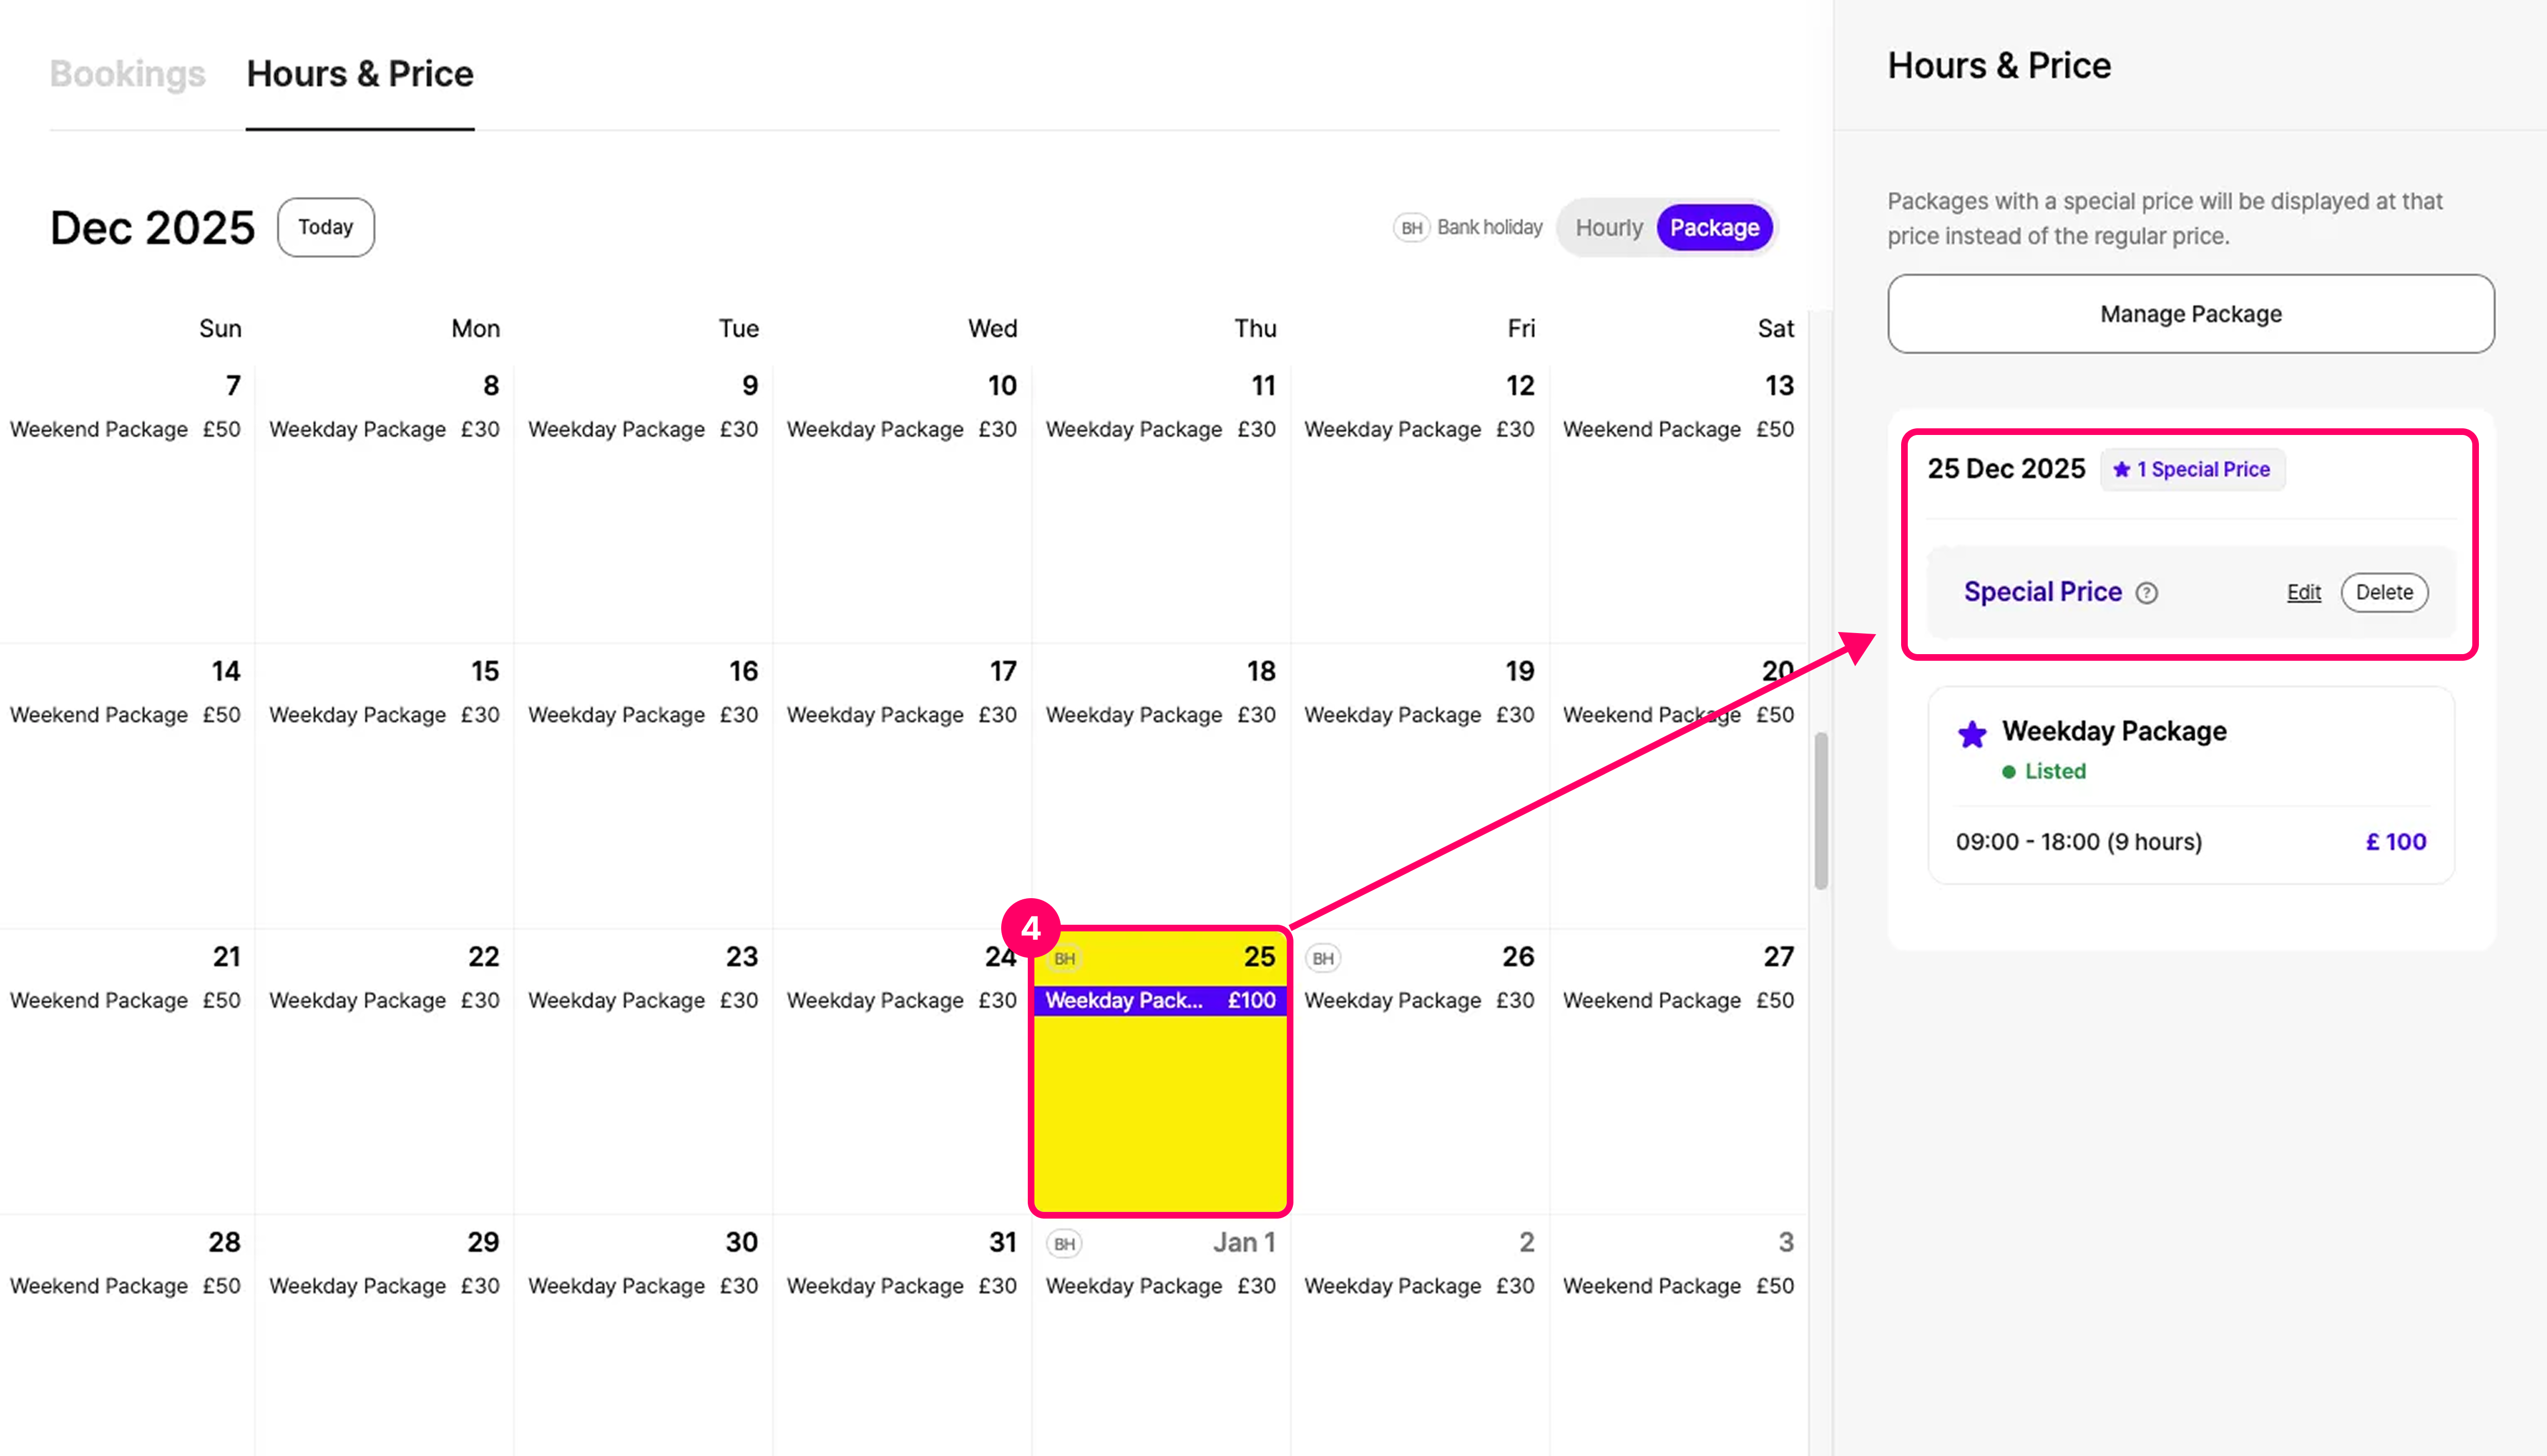Switch calendar view to Hourly
Viewport: 2547px width, 1456px height.
[1608, 228]
